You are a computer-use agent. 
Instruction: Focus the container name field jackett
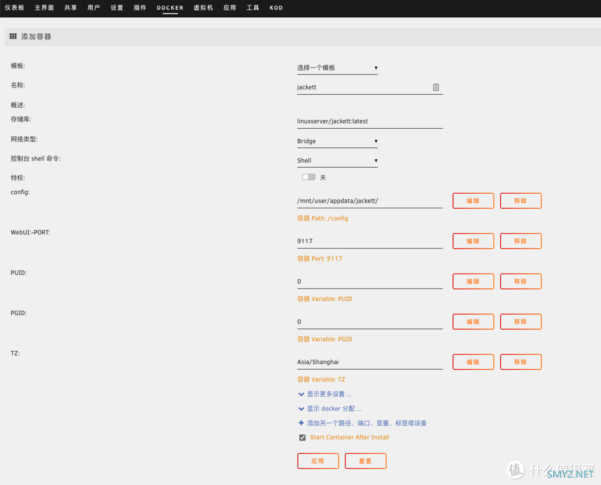[x=370, y=87]
